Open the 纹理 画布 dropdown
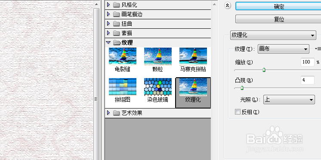 [x=284, y=49]
